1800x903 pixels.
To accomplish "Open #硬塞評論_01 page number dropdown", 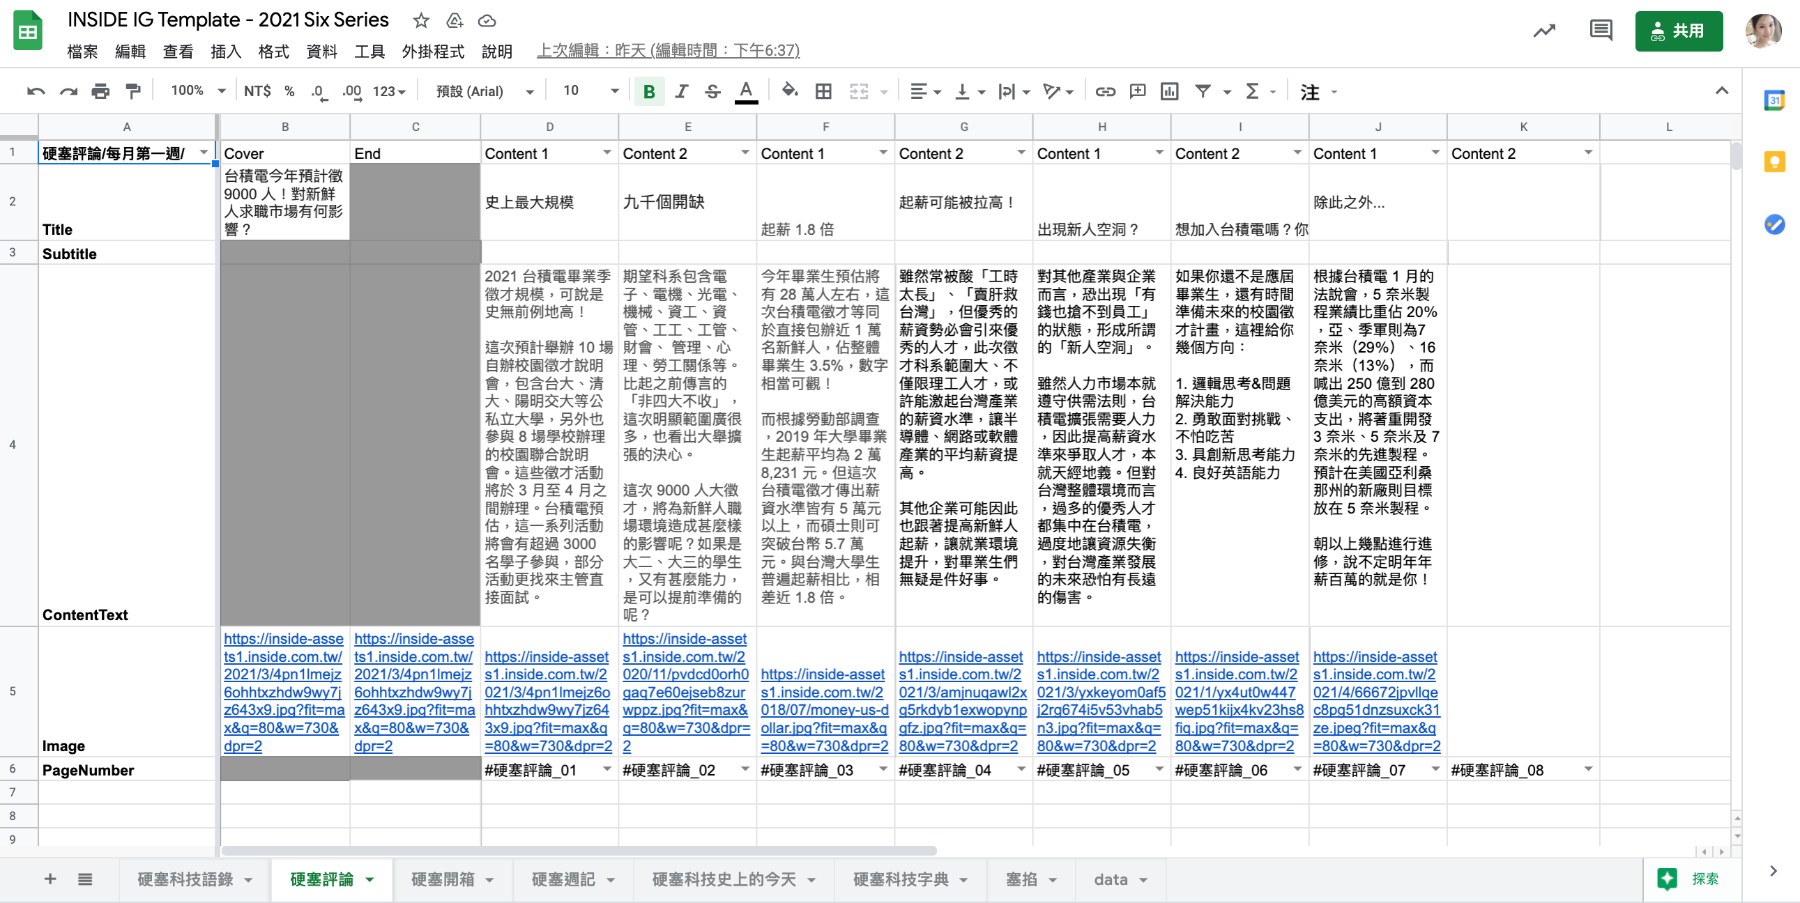I will [607, 769].
